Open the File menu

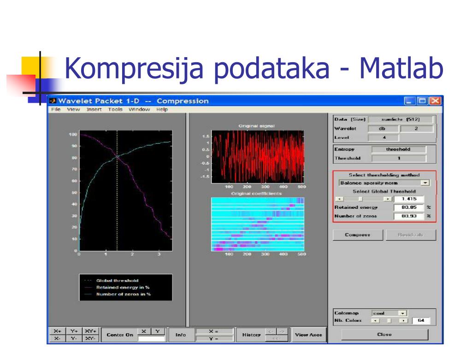click(x=56, y=109)
